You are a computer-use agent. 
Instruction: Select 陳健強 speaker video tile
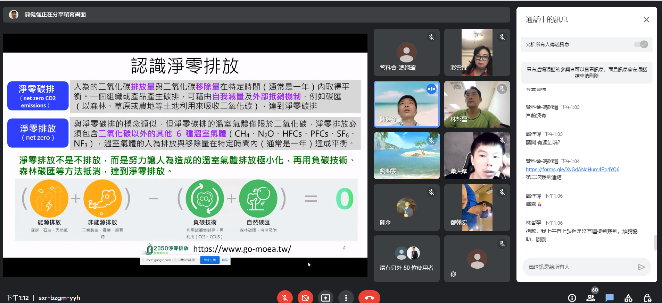406,104
